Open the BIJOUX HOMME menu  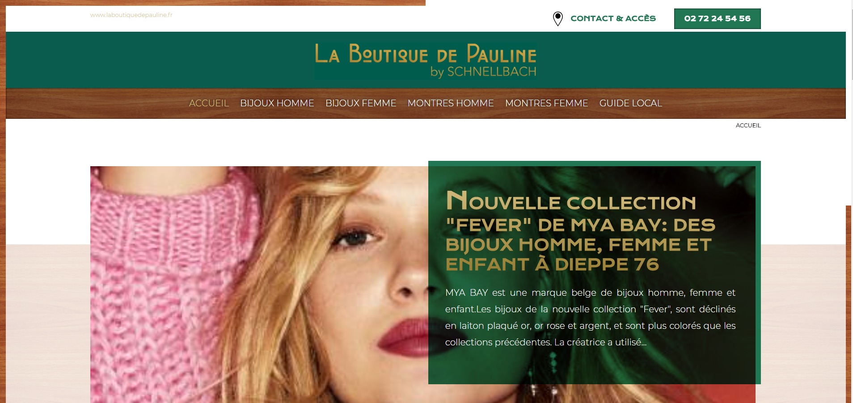tap(277, 103)
